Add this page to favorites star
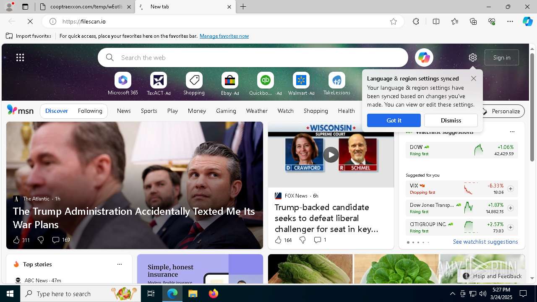The width and height of the screenshot is (537, 302). tap(394, 21)
